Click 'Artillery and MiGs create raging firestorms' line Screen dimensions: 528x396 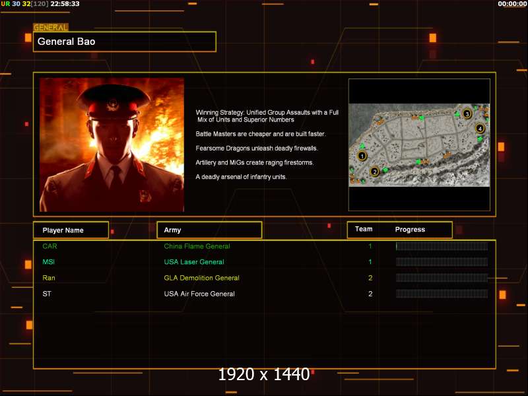point(255,162)
